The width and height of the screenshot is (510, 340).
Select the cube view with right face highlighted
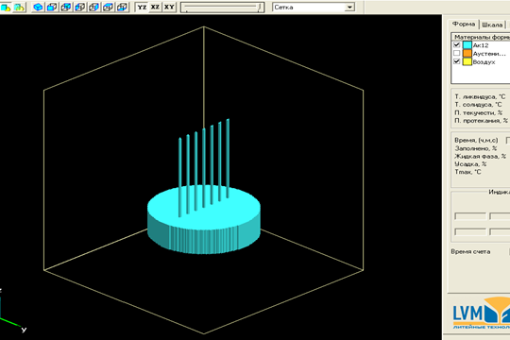pyautogui.click(x=94, y=8)
